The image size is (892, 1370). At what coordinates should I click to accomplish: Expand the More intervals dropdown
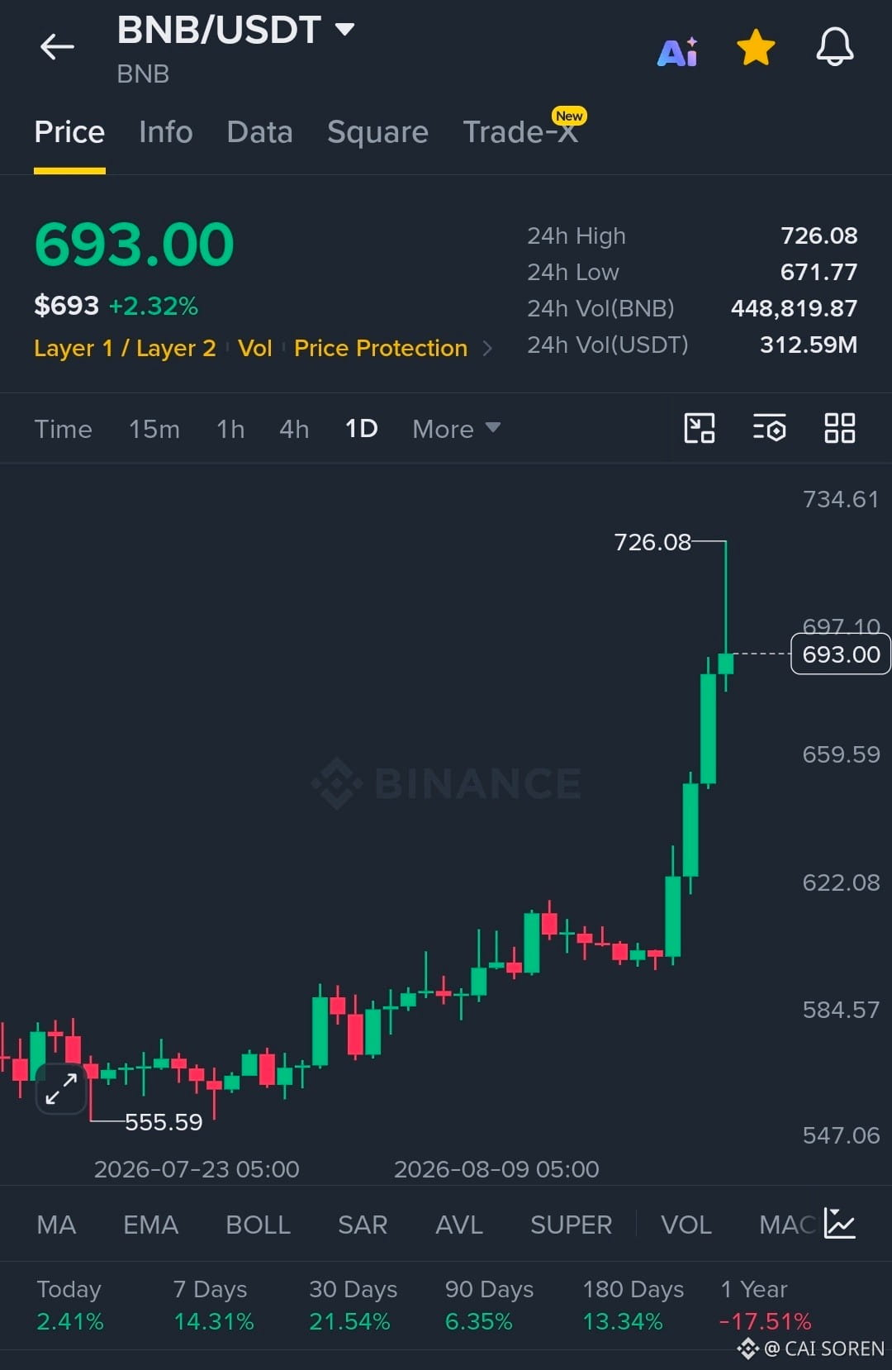pos(456,429)
